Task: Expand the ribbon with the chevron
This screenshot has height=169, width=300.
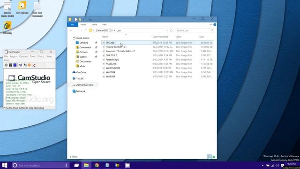Action: 210,25
